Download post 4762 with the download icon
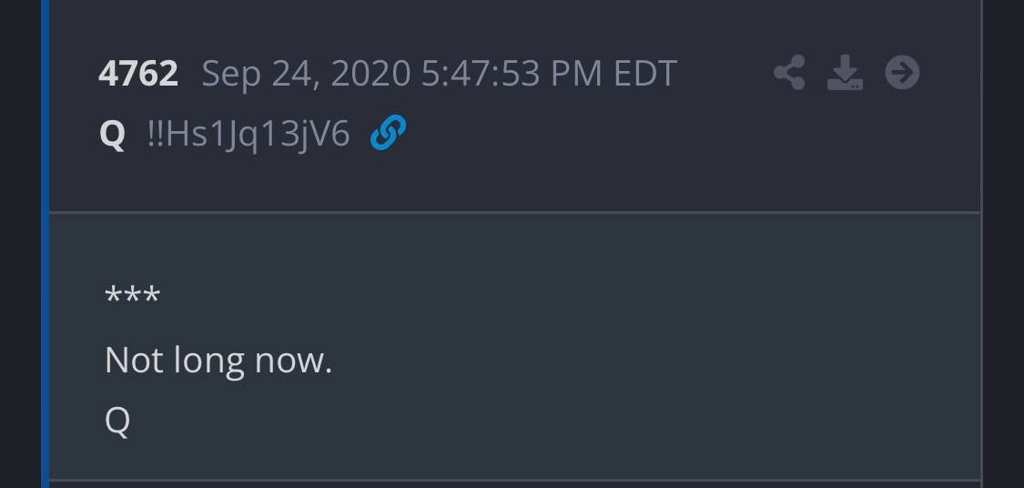Screen dimensions: 1024x488 pyautogui.click(x=845, y=73)
